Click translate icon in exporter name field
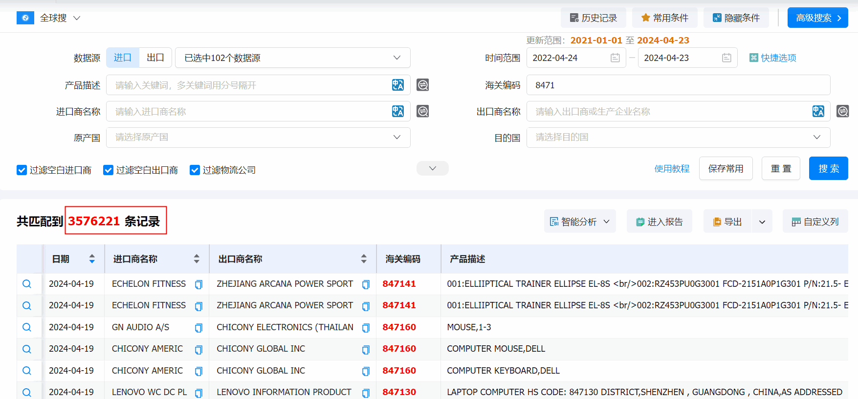This screenshot has width=858, height=399. (x=818, y=111)
